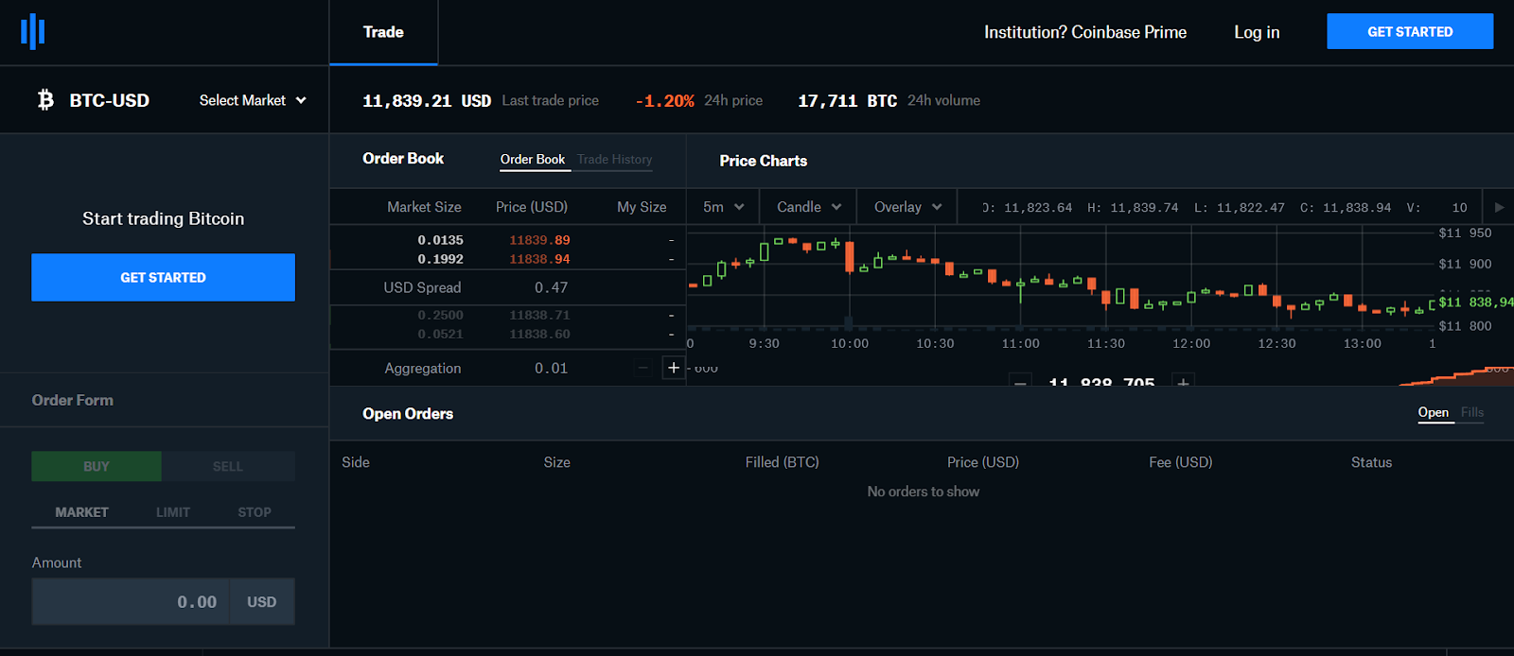Screen dimensions: 1514x656
Task: Click the Price (USD) header in Open Orders
Action: coord(983,462)
